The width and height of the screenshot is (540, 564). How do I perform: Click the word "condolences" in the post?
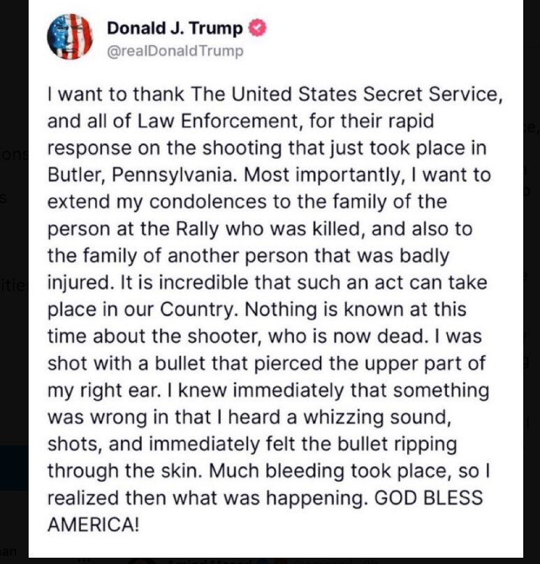click(x=208, y=202)
